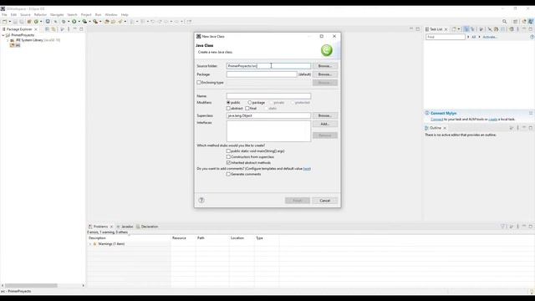Click Browse next to Package field
The height and width of the screenshot is (301, 535).
click(325, 74)
